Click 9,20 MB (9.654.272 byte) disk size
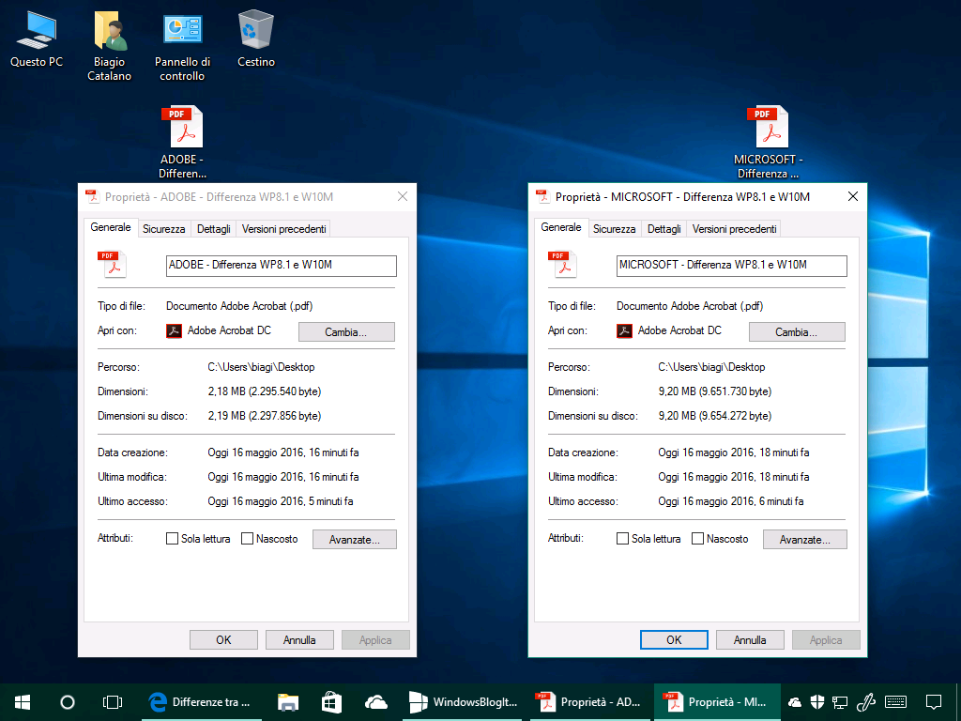Image resolution: width=961 pixels, height=721 pixels. (714, 416)
